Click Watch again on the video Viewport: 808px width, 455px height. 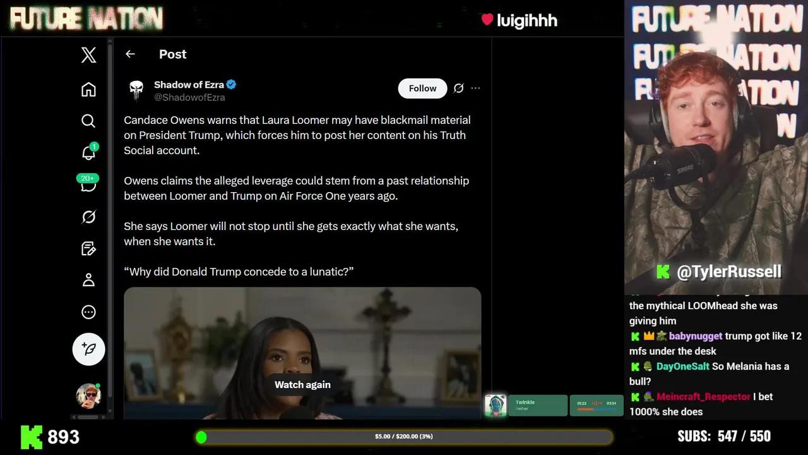click(302, 384)
